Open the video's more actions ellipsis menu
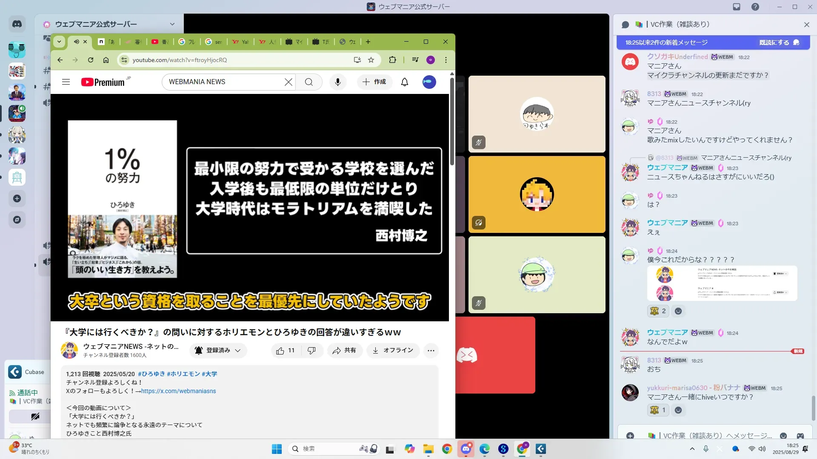The image size is (817, 459). coord(431,351)
